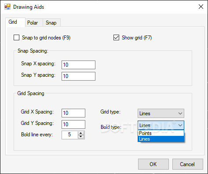208x174 pixels.
Task: Click the Bold type label
Action: point(111,127)
